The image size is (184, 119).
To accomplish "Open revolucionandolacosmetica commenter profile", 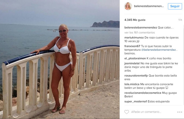I will (x=143, y=93).
